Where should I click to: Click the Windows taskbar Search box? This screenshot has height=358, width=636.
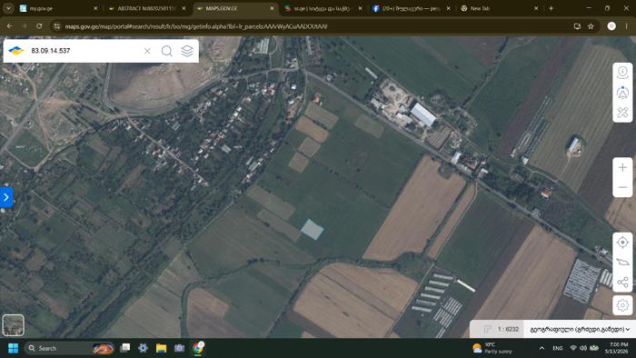[x=69, y=348]
